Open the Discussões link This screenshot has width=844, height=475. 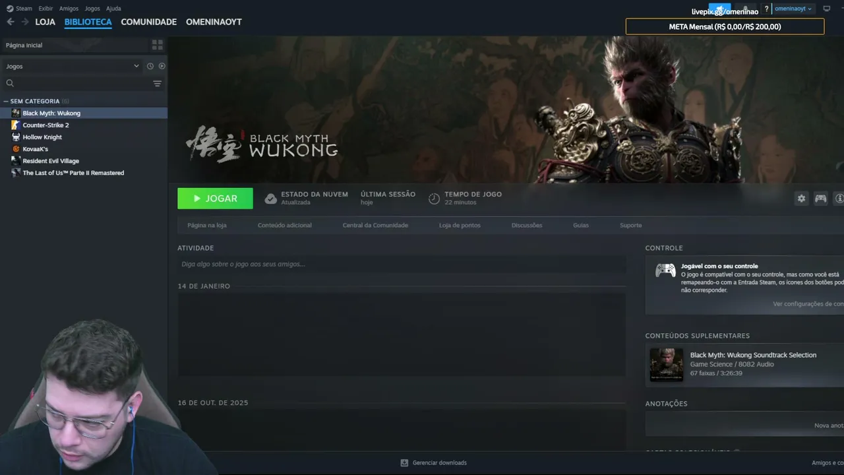(x=527, y=225)
